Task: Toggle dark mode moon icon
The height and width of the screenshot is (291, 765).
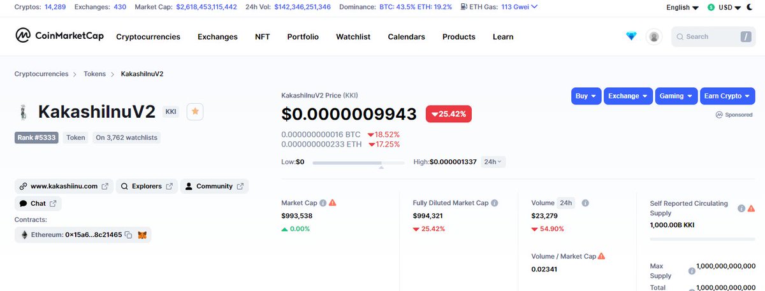Action: [749, 7]
